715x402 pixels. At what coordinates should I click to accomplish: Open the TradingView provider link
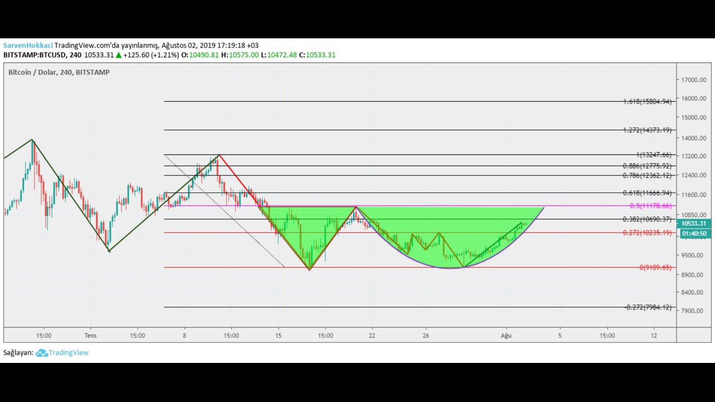pos(68,352)
